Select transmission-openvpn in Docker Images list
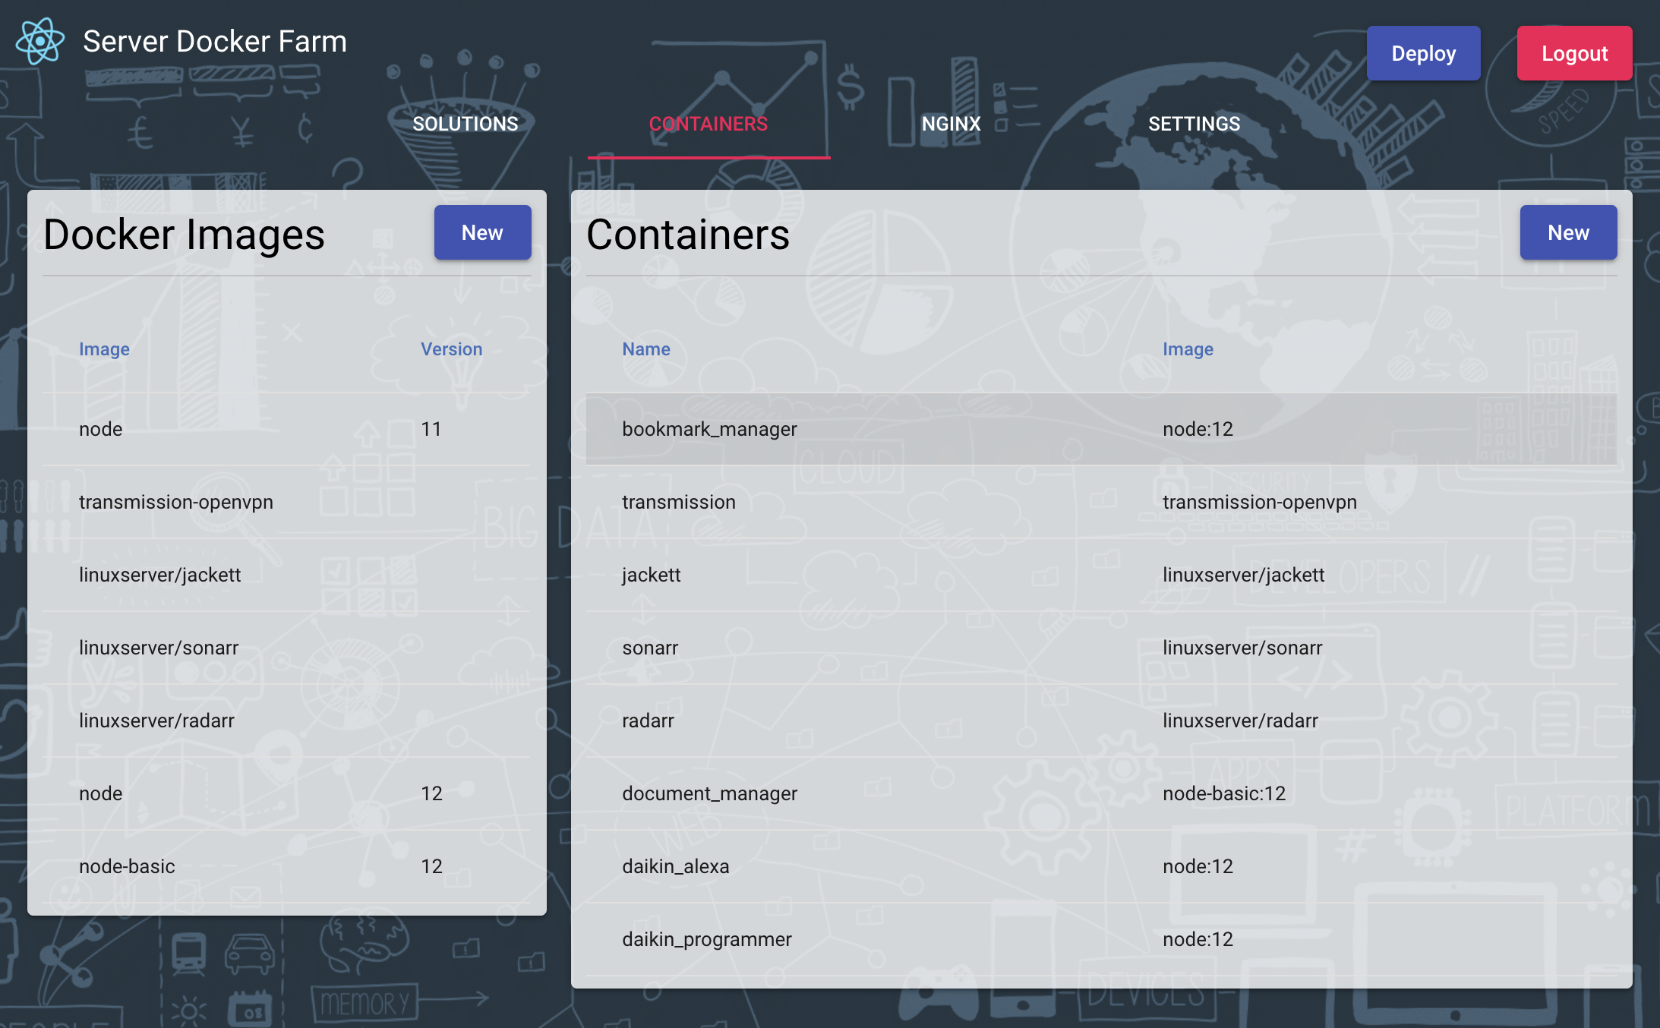This screenshot has height=1028, width=1660. (287, 502)
